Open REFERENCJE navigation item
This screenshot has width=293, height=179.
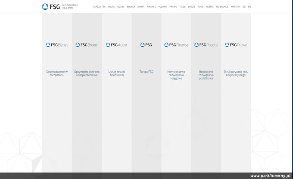[x=222, y=7]
